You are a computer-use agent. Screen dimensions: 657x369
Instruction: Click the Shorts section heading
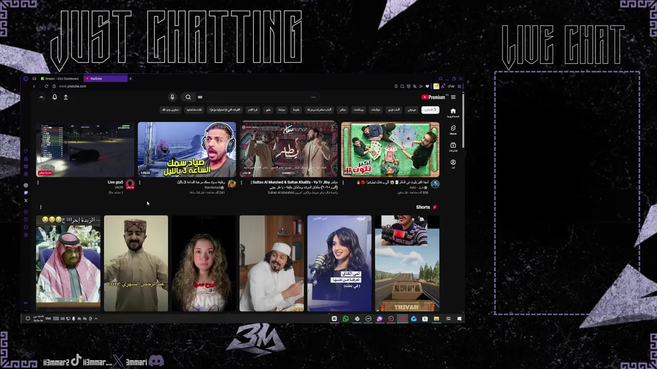tap(423, 208)
